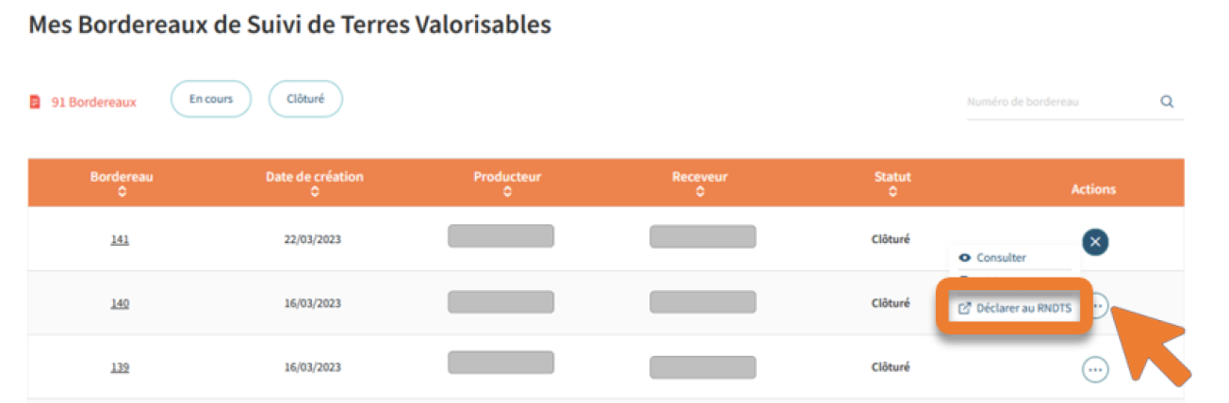Filter by En cours status
Screen dimensions: 1229x403
tap(211, 99)
